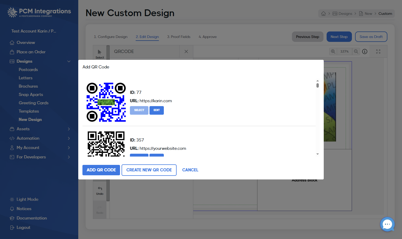Click the home breadcrumb icon

(x=323, y=14)
